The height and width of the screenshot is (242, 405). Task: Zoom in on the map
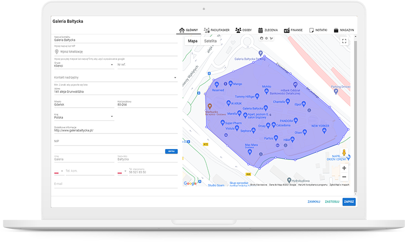coord(344,168)
